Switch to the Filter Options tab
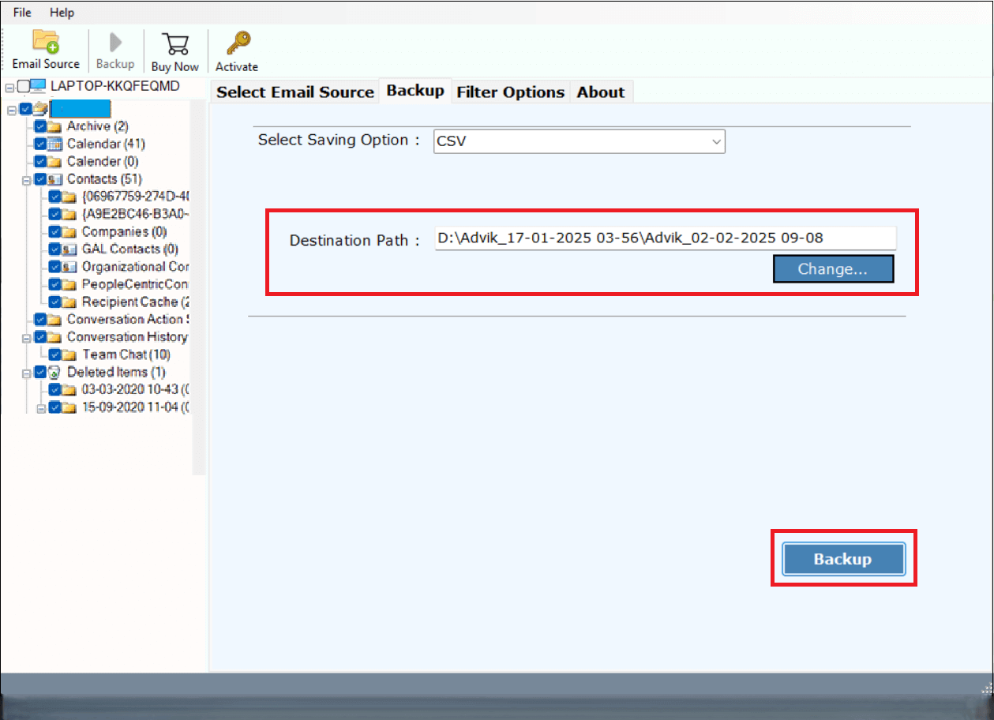 511,92
